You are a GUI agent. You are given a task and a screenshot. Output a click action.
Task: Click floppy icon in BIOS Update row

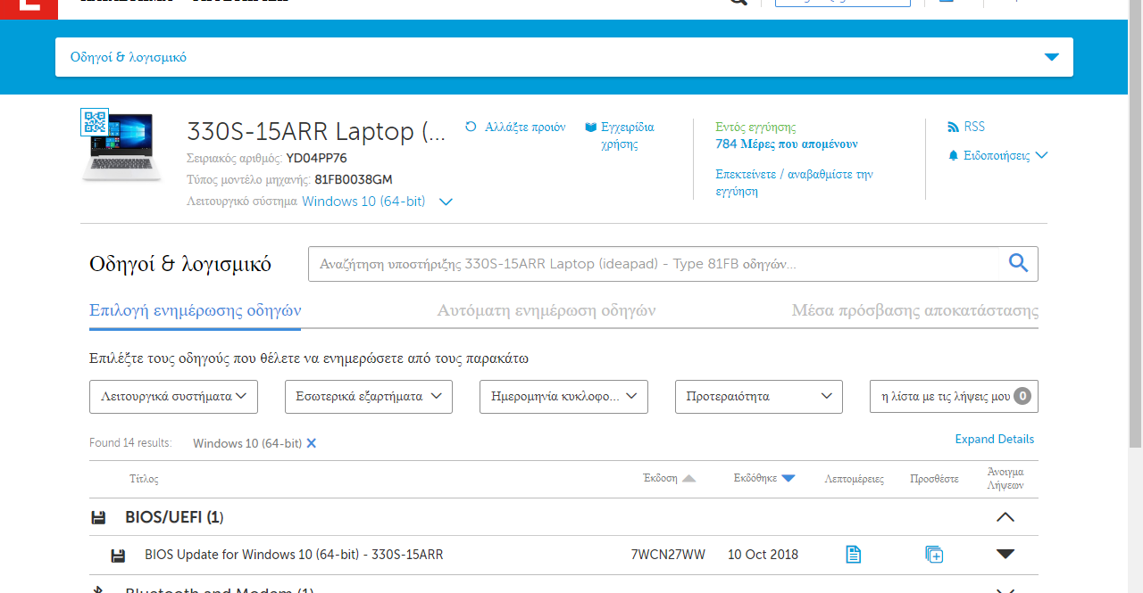point(118,556)
